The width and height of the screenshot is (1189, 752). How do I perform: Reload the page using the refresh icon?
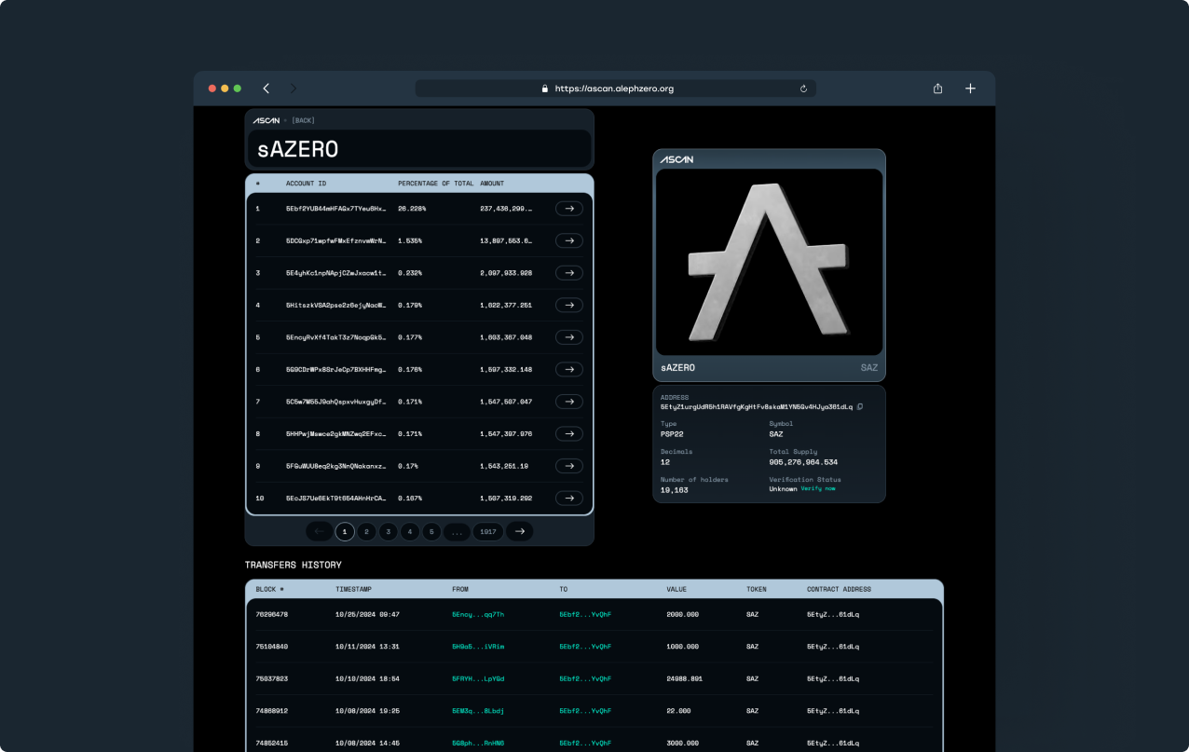click(803, 89)
